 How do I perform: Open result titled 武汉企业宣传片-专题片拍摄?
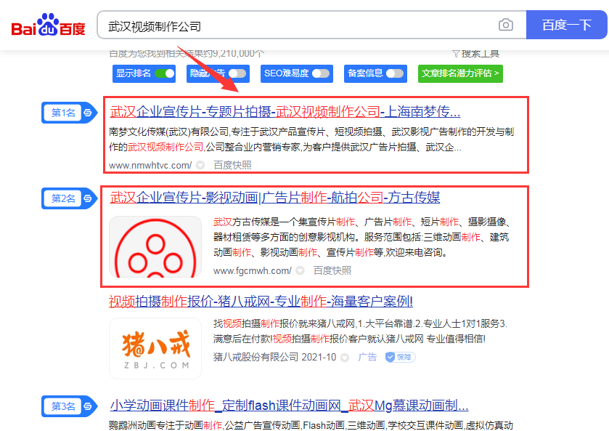pyautogui.click(x=285, y=112)
